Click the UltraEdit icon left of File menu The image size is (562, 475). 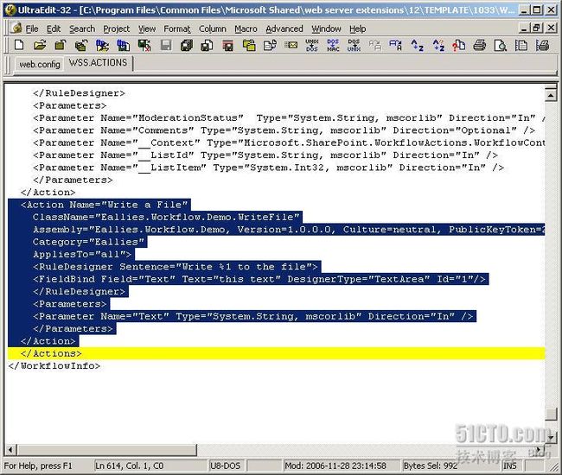[x=16, y=28]
